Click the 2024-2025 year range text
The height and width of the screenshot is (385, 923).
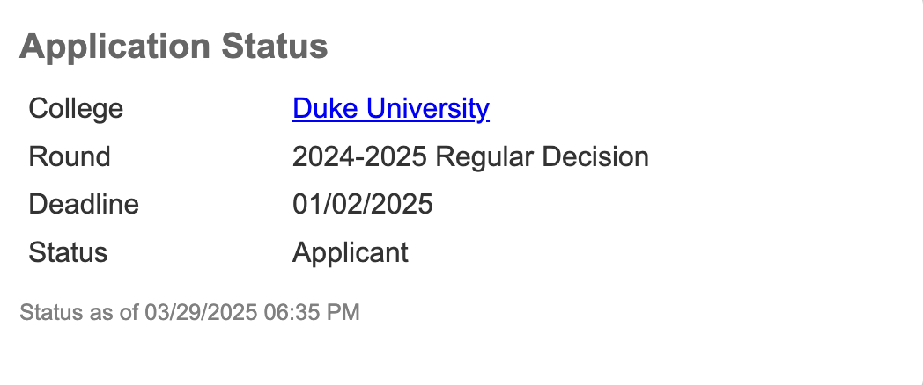coord(359,157)
